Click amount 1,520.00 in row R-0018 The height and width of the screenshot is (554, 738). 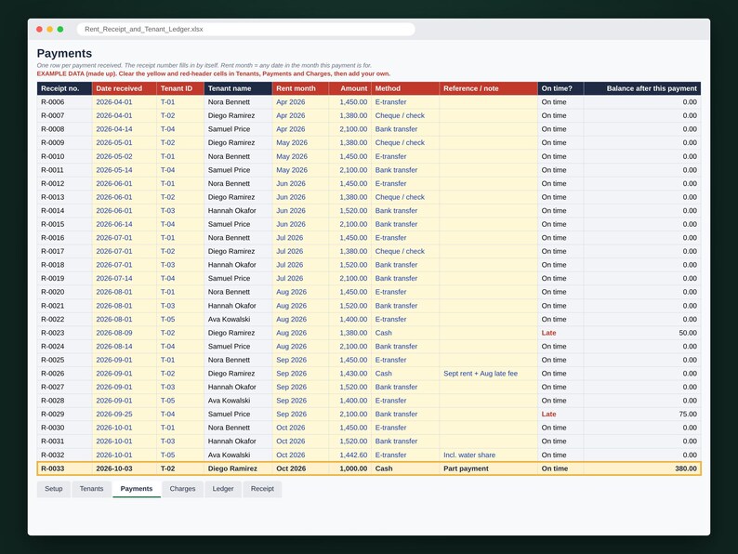350,265
